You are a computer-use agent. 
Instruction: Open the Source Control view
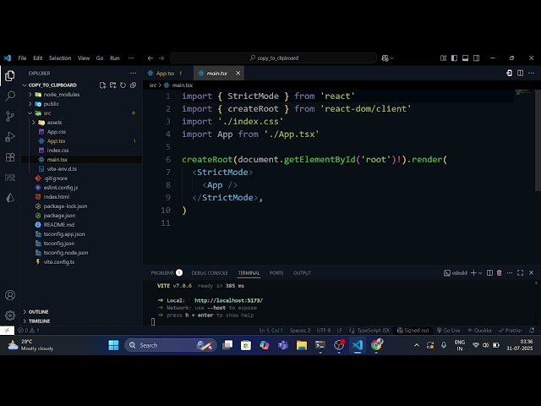pyautogui.click(x=10, y=117)
